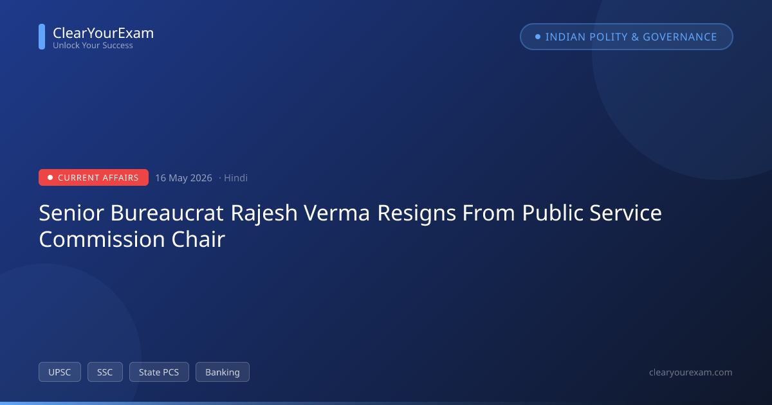This screenshot has width=772, height=405.
Task: Click the dot in Indian Polity badge
Action: pos(538,37)
